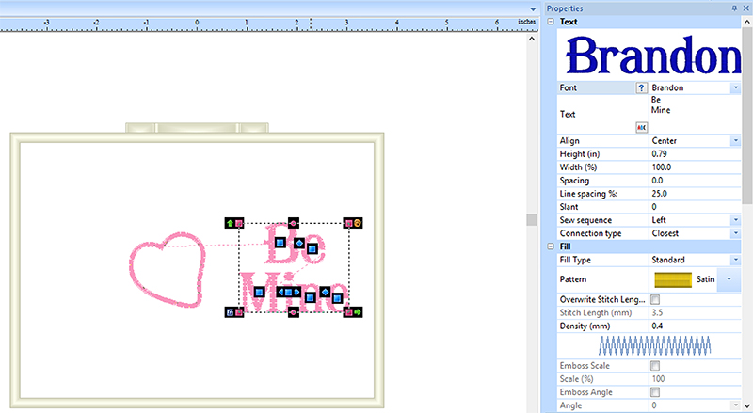Open the text editor ABC icon
This screenshot has width=753, height=413.
click(x=641, y=127)
